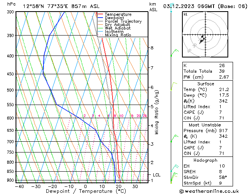Click the hPa axis unit label

click(11, 4)
